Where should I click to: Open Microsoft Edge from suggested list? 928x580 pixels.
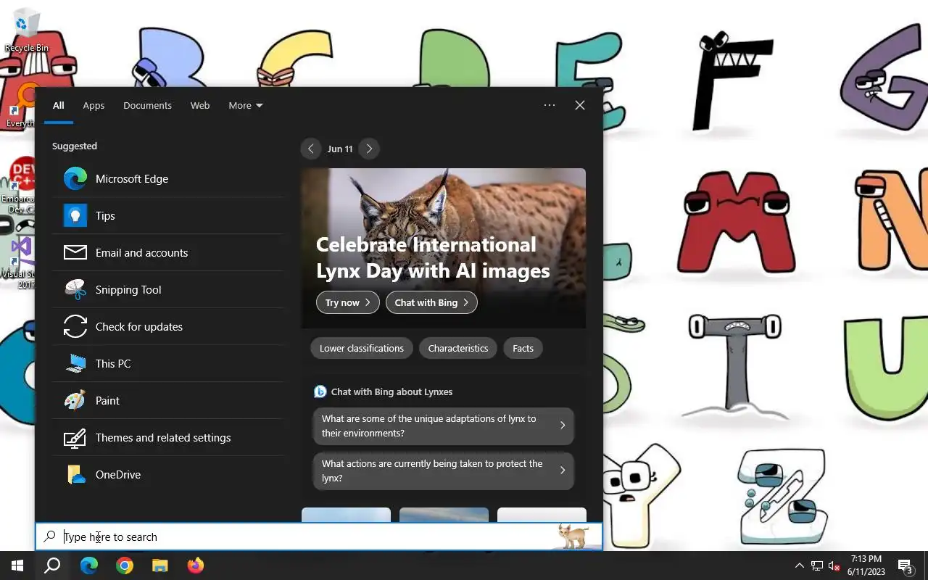coord(167,178)
